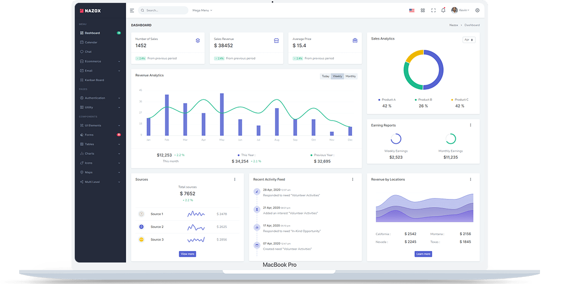This screenshot has height=284, width=563.
Task: Click the hamburger menu toggle icon
Action: point(132,11)
